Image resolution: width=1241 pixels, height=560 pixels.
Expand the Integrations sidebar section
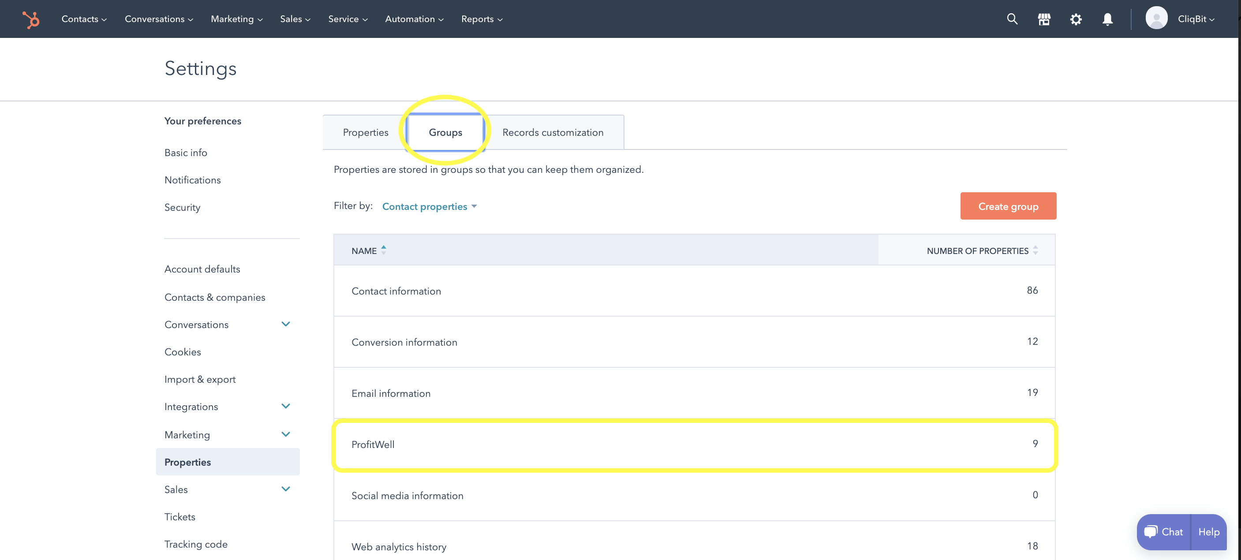285,406
